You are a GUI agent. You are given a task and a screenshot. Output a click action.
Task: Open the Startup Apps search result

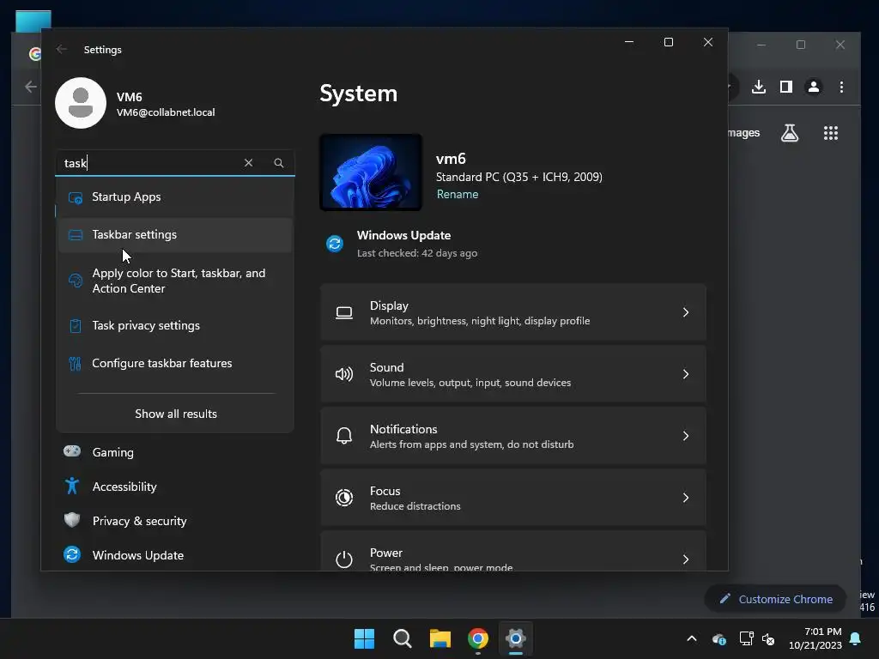[175, 197]
